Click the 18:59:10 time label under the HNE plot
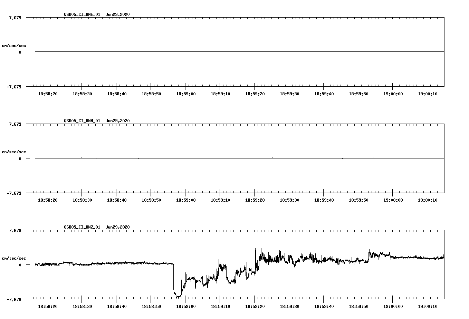 tap(220, 94)
